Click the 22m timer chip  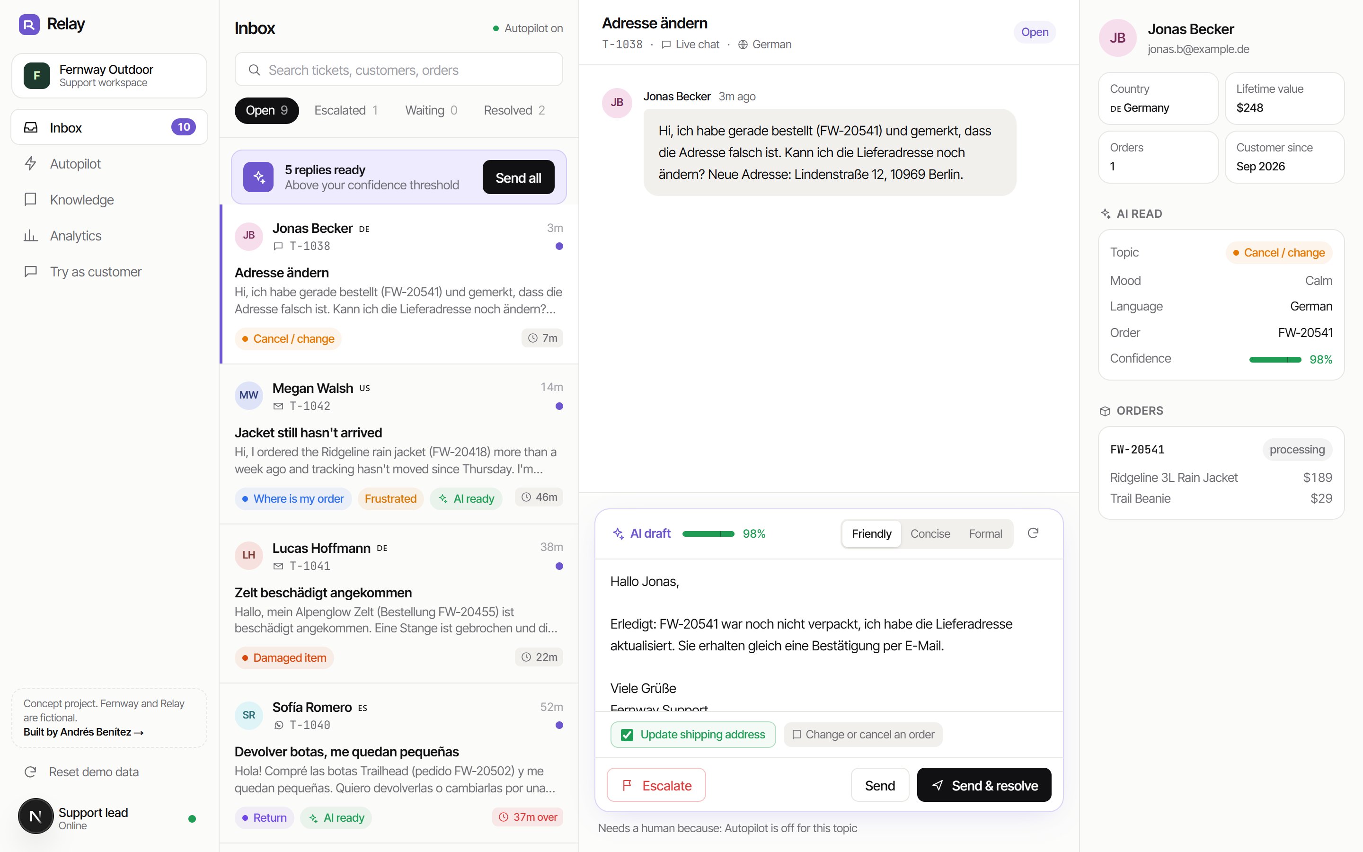coord(539,657)
